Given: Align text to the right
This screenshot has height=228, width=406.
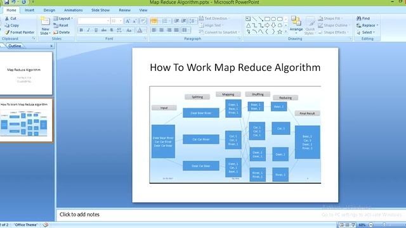Looking at the screenshot, I should pyautogui.click(x=169, y=30).
